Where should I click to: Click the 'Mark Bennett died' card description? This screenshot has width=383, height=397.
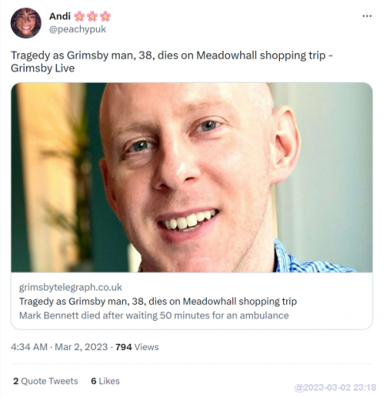pyautogui.click(x=154, y=315)
